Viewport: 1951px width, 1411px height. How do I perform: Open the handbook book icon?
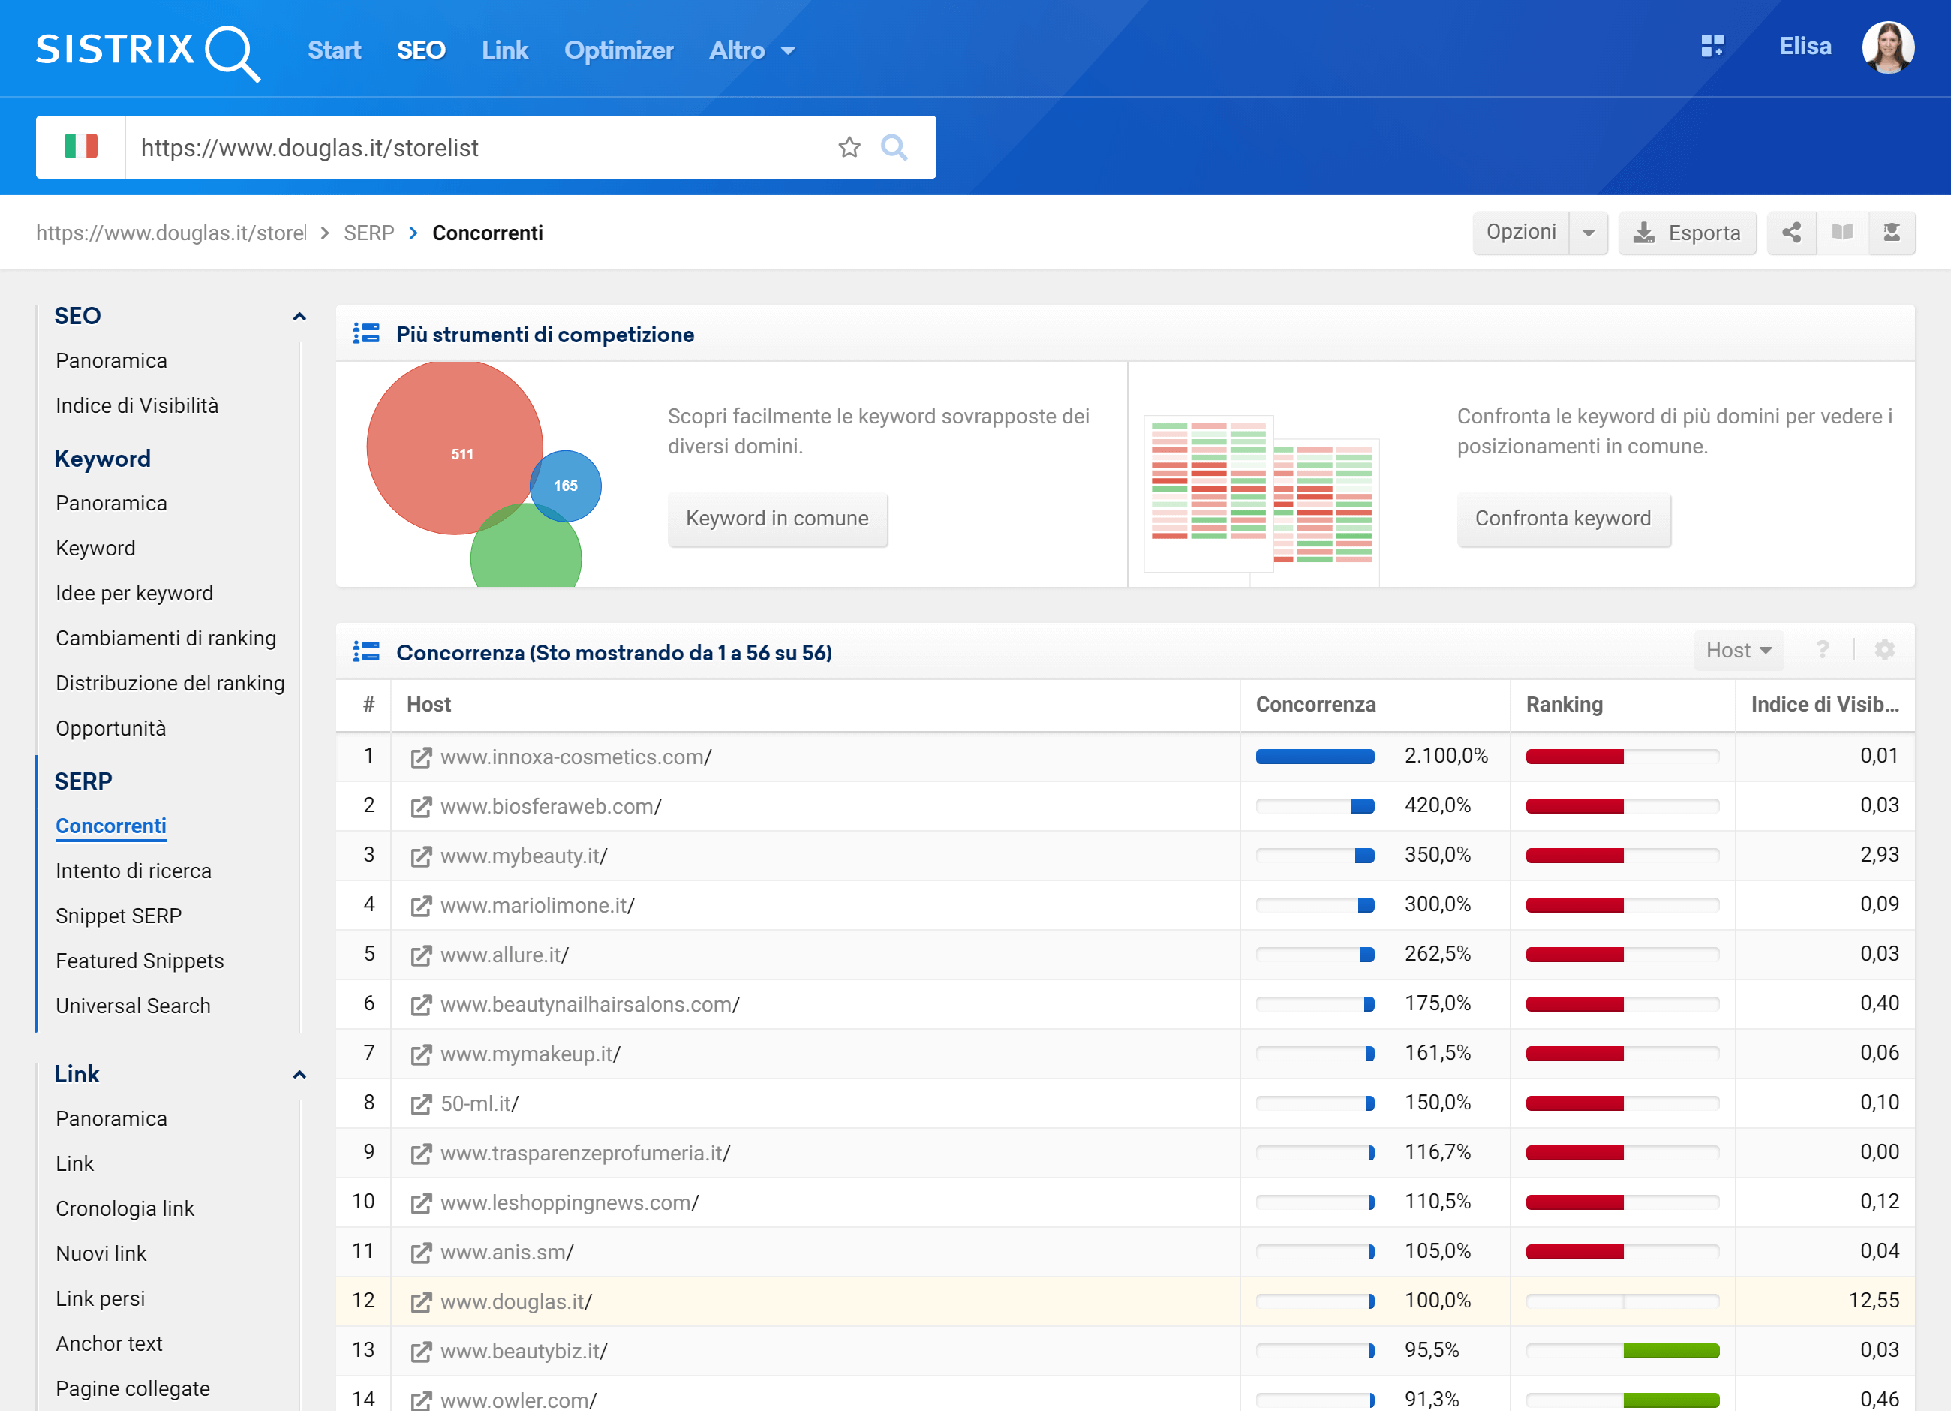[1841, 233]
